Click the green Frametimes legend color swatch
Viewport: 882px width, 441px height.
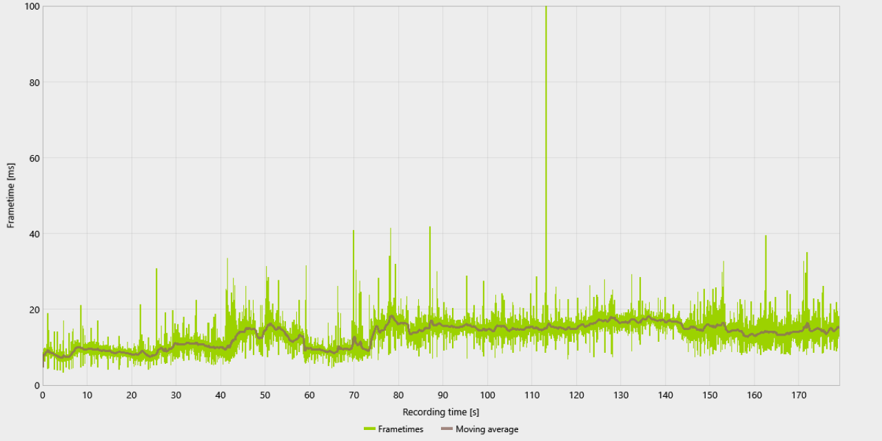369,429
